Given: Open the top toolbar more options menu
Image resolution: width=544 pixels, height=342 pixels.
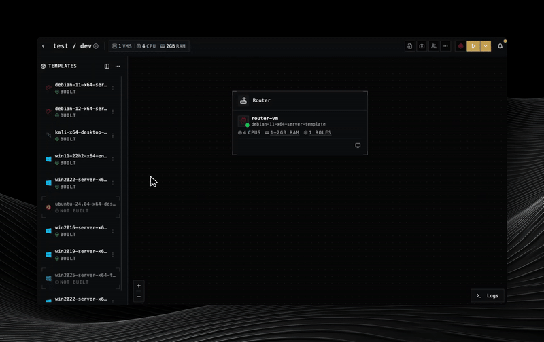Looking at the screenshot, I should click(445, 46).
